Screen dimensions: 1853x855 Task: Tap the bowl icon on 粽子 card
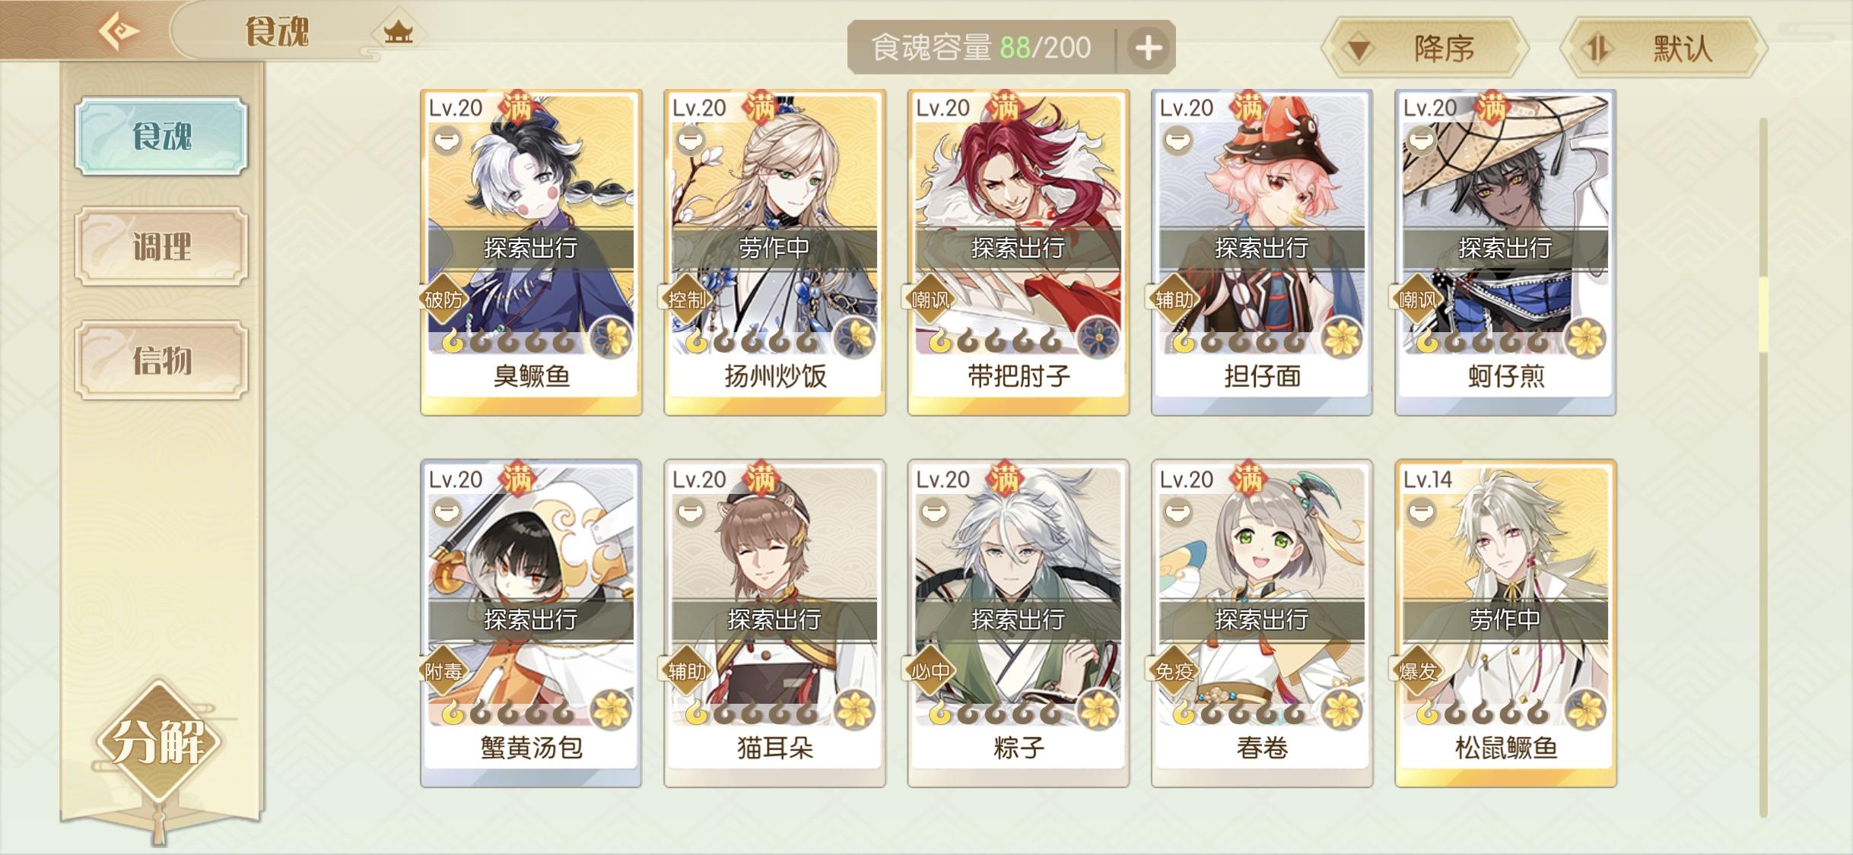tap(934, 513)
